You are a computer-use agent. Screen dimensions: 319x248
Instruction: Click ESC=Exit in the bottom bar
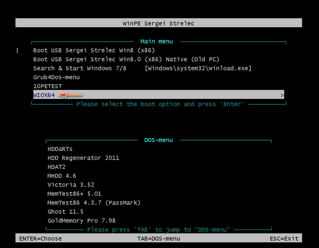(284, 238)
